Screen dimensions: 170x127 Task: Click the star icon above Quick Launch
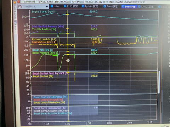[x=15, y=2]
